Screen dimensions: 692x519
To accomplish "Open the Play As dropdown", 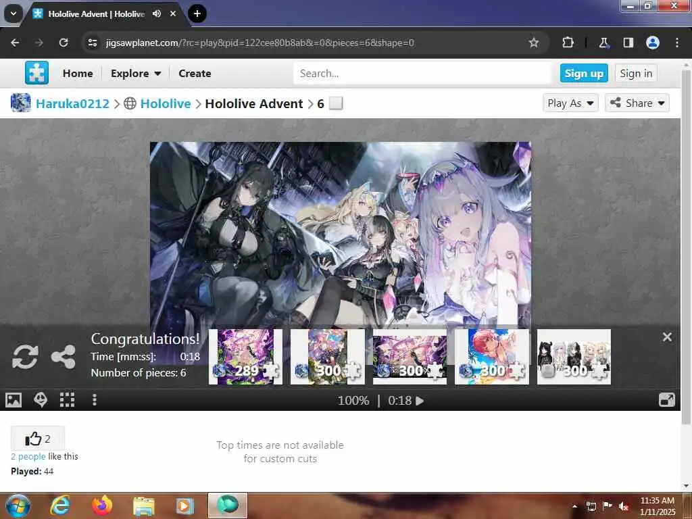I will [570, 103].
